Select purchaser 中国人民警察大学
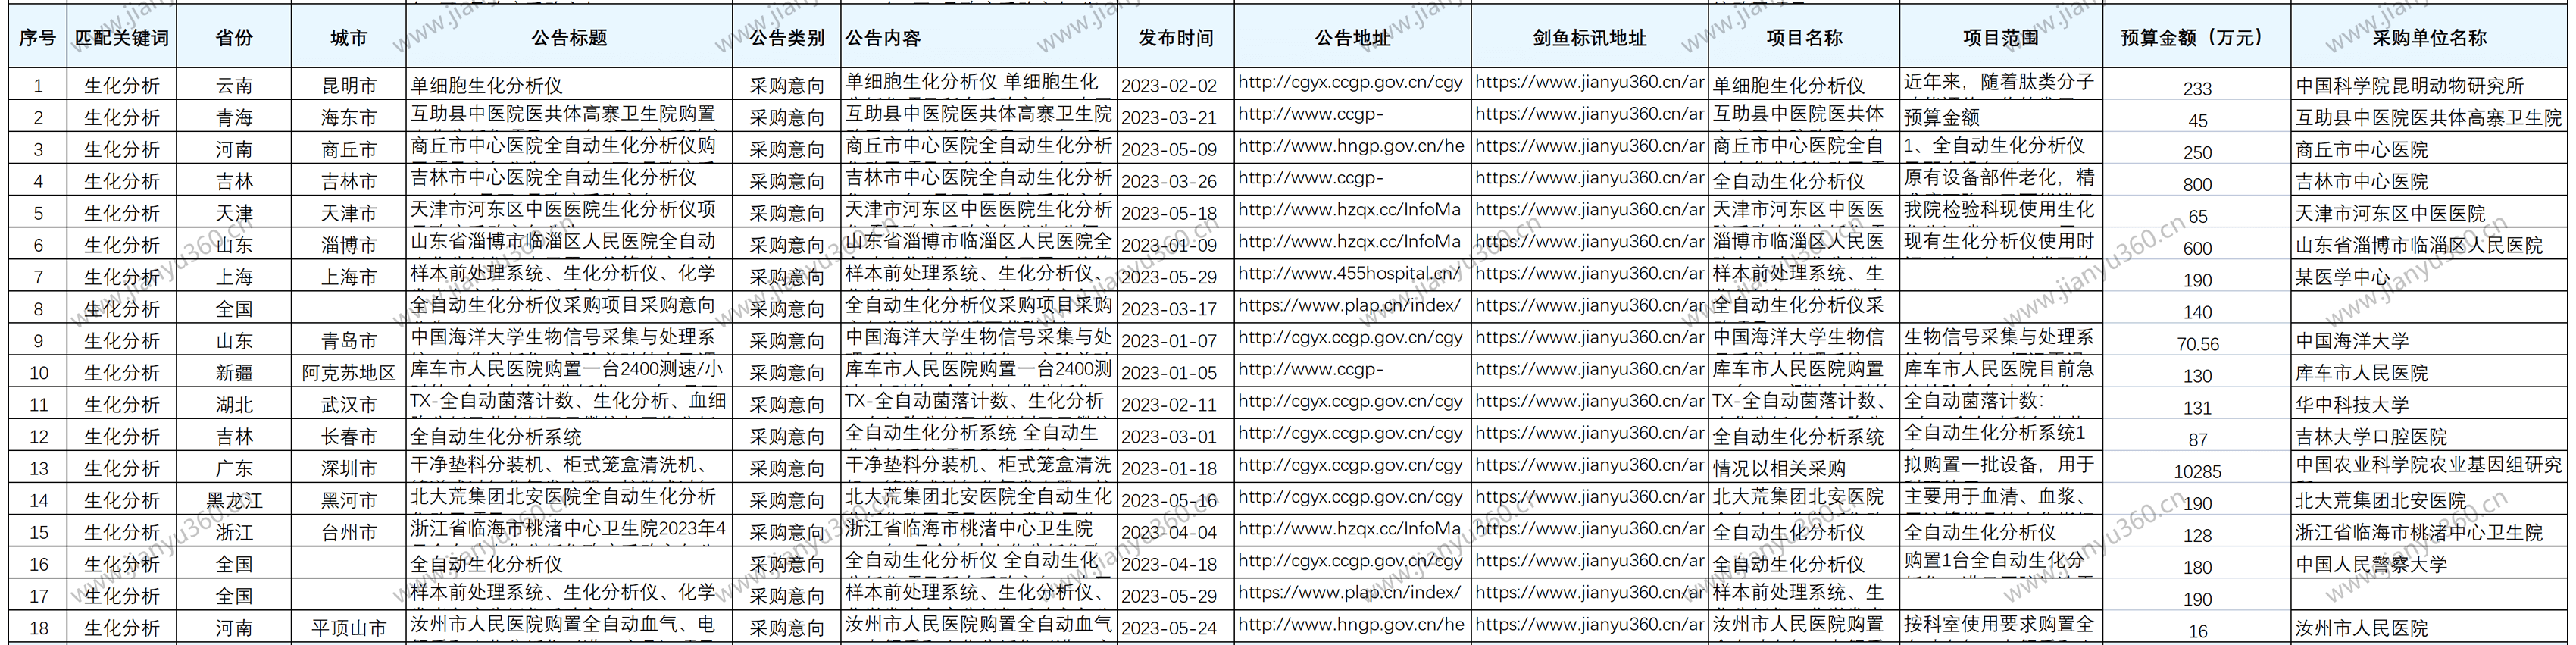The width and height of the screenshot is (2576, 645). coord(2372,564)
